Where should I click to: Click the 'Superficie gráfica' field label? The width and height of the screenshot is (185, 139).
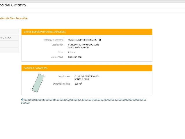point(61,84)
